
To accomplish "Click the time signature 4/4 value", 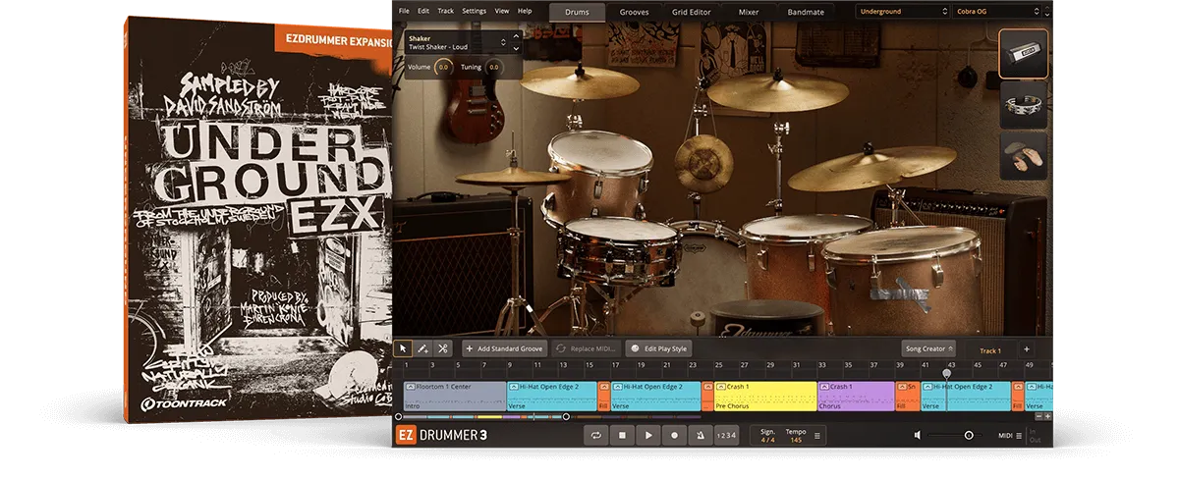I will pos(767,440).
